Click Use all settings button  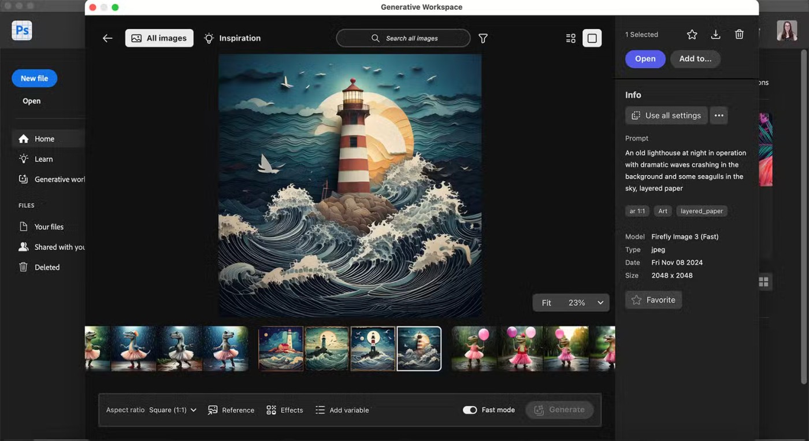click(x=666, y=116)
